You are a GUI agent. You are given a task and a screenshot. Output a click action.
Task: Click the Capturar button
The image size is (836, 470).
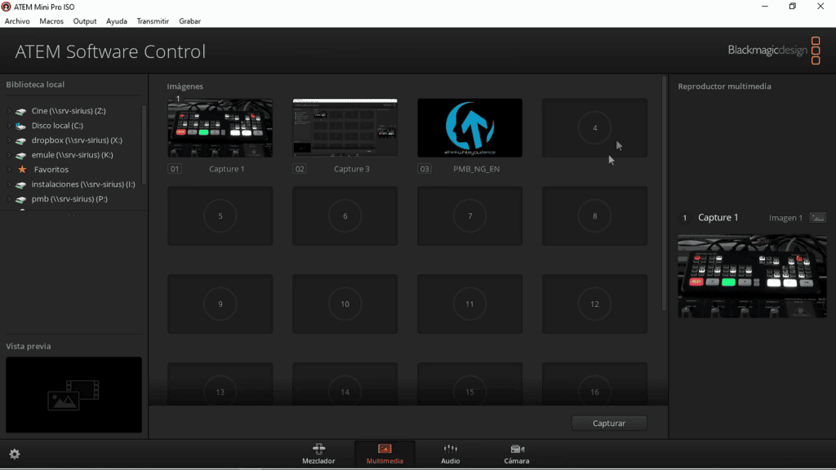coord(609,423)
